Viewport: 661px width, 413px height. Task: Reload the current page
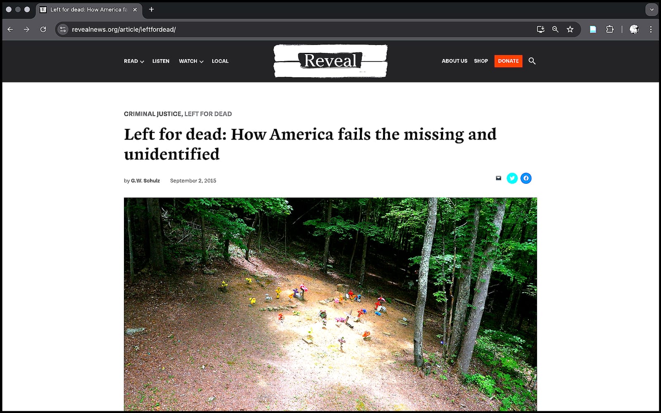[x=43, y=29]
